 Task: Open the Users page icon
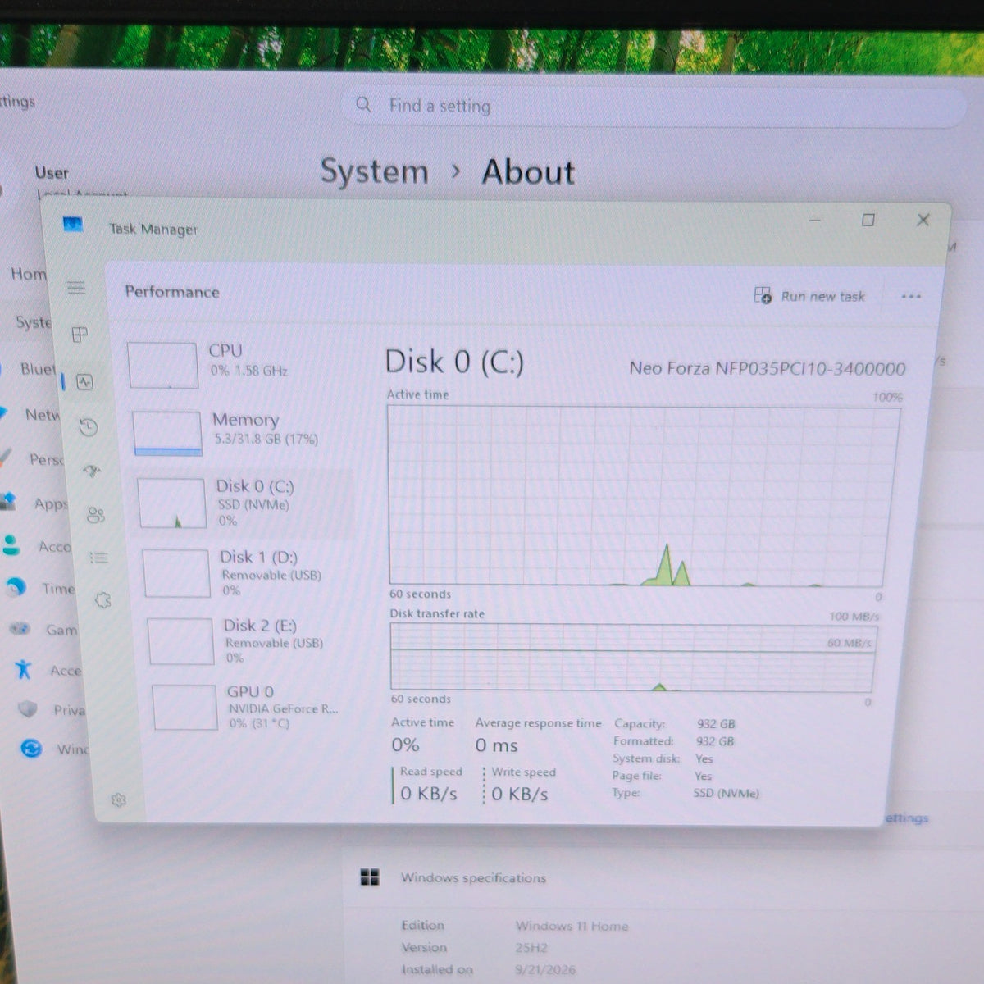click(x=96, y=515)
